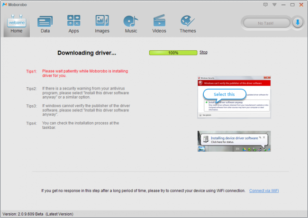The height and width of the screenshot is (218, 308).
Task: Click the Moborobo logo icon in title bar
Action: (4, 5)
